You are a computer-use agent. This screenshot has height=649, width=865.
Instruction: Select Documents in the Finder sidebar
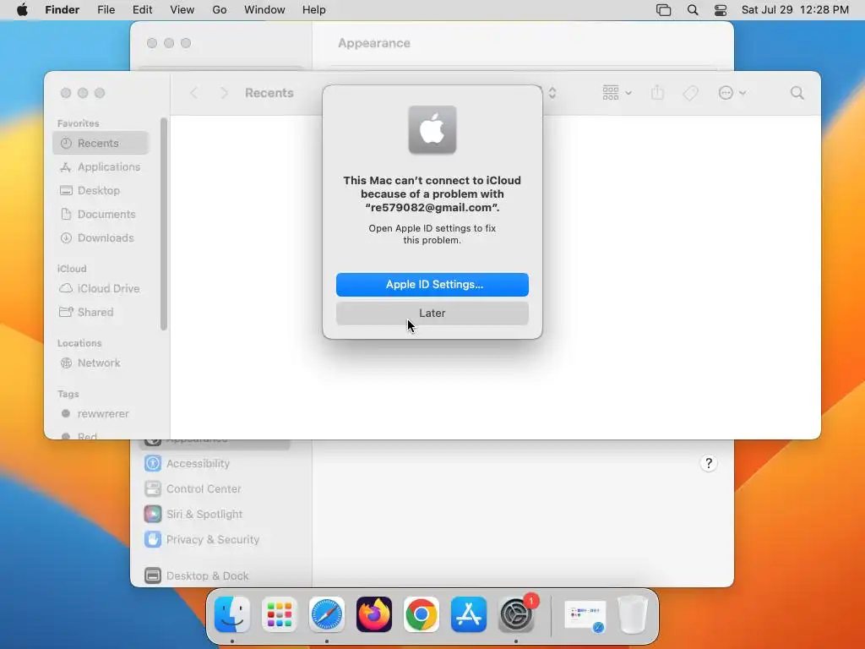point(101,214)
